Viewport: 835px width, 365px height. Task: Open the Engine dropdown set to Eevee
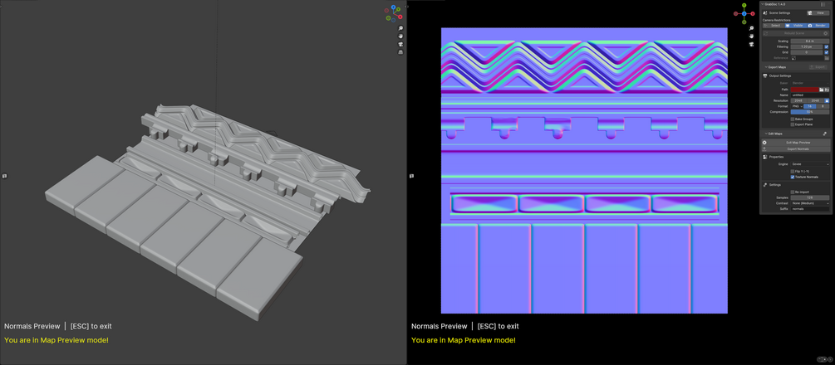point(810,164)
